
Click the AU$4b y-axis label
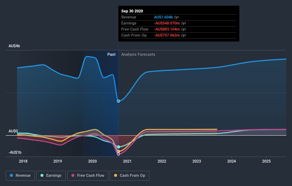coord(14,46)
